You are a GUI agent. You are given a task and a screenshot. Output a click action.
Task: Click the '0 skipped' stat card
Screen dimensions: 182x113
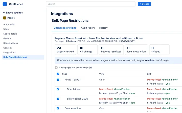tap(159, 50)
